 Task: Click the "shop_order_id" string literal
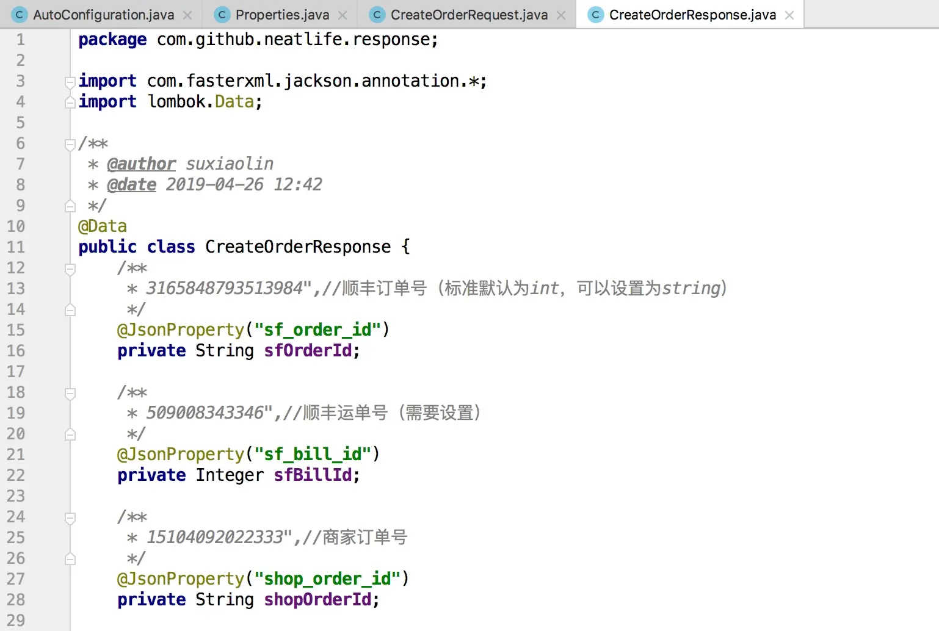pos(327,579)
